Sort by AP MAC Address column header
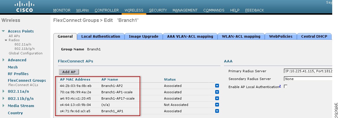338x118 pixels. (75, 79)
